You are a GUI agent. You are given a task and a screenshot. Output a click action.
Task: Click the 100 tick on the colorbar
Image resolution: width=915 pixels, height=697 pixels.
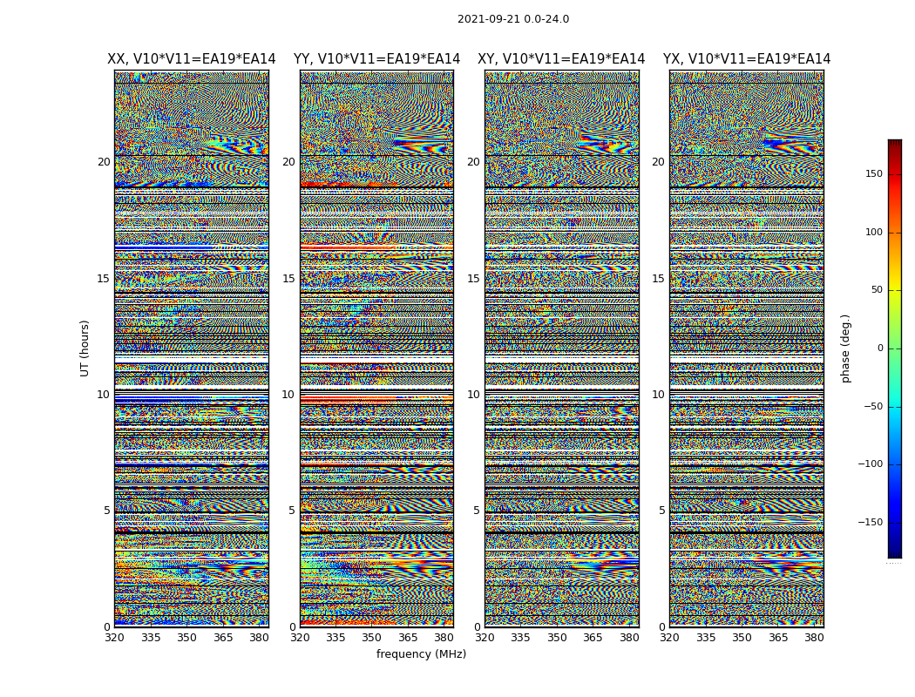click(x=874, y=232)
